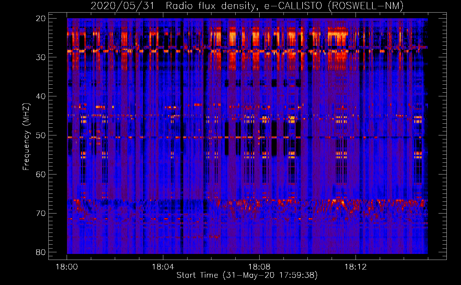
Task: Click the 20 frequency tick label
Action: coord(41,19)
